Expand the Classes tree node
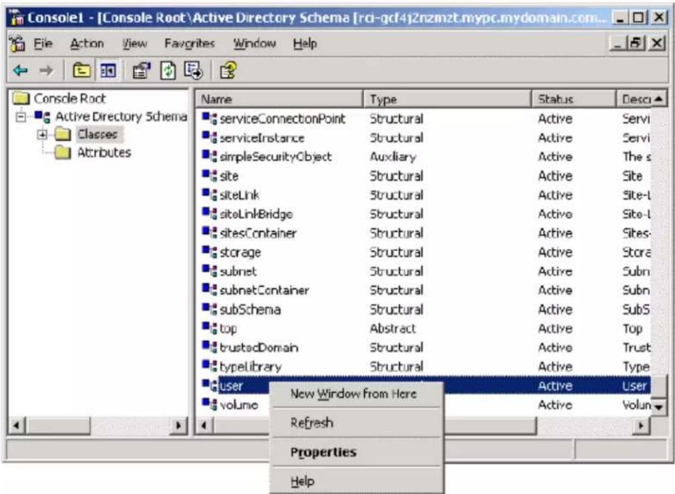The image size is (675, 494). (42, 134)
